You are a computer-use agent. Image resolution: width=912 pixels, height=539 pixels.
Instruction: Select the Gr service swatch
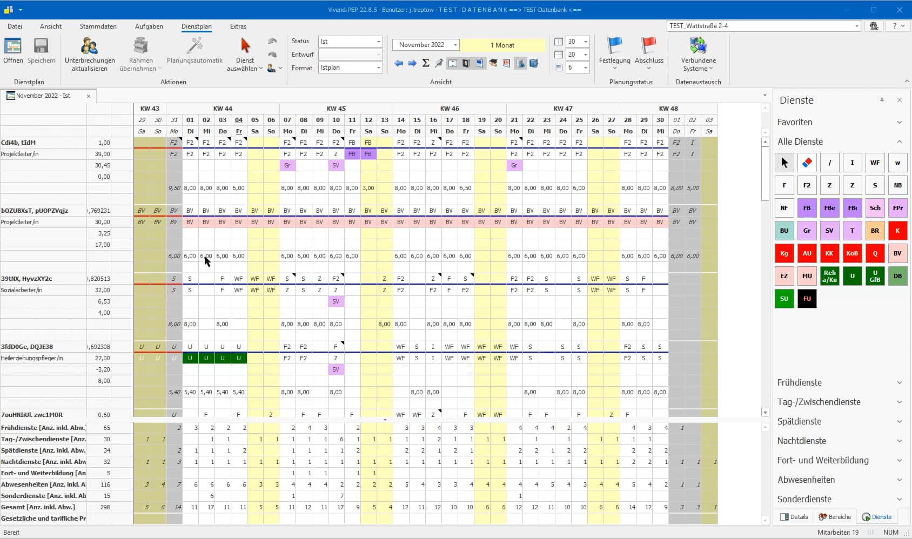[x=807, y=231]
